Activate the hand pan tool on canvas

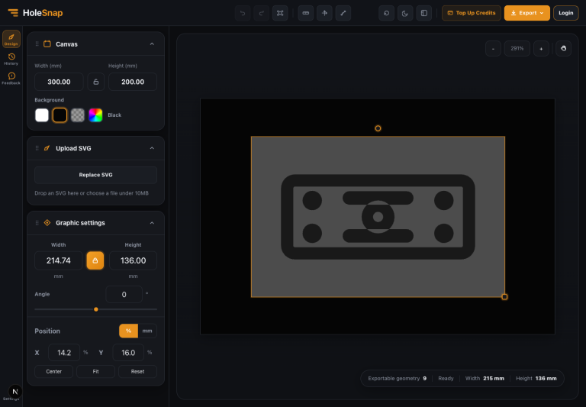pyautogui.click(x=563, y=49)
